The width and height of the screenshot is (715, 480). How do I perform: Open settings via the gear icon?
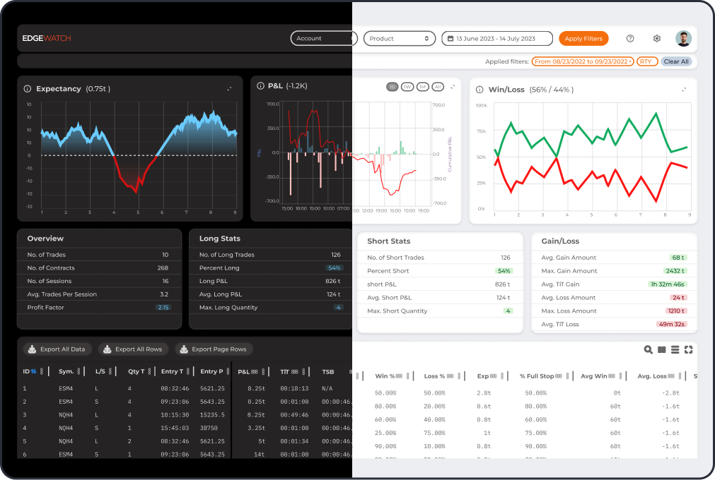[656, 39]
